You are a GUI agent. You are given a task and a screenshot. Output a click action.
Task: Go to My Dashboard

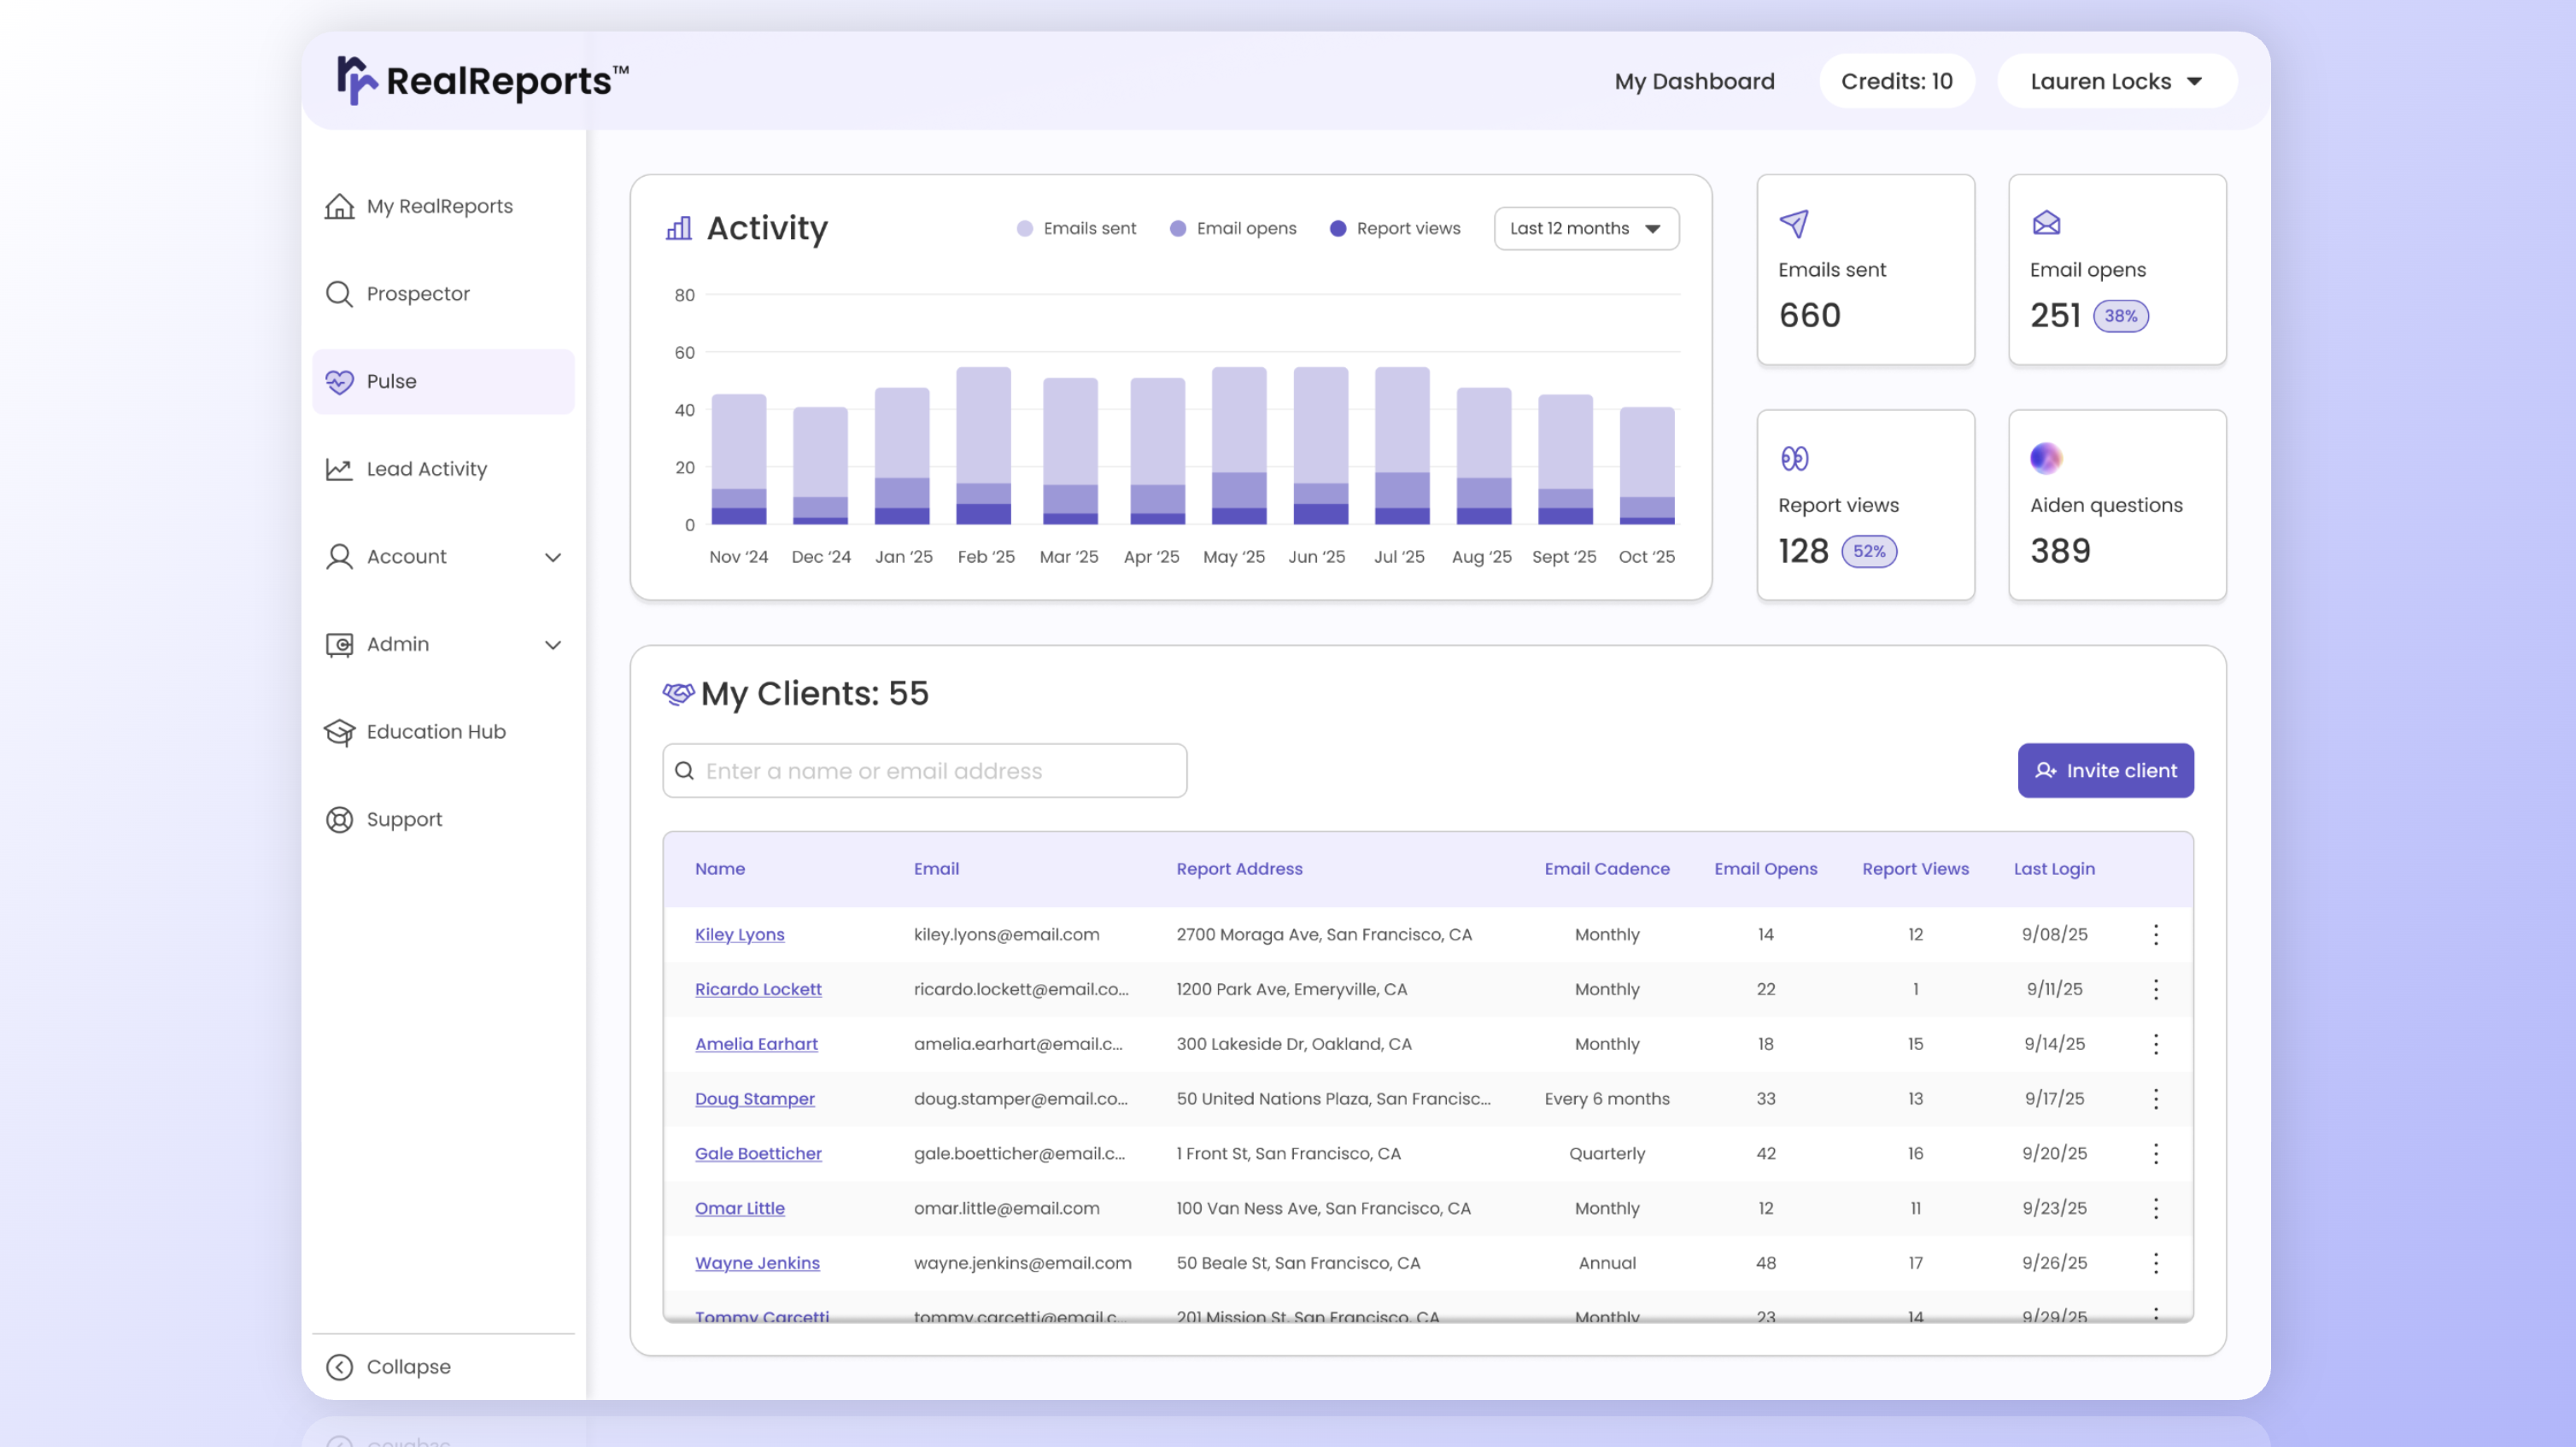[1694, 81]
